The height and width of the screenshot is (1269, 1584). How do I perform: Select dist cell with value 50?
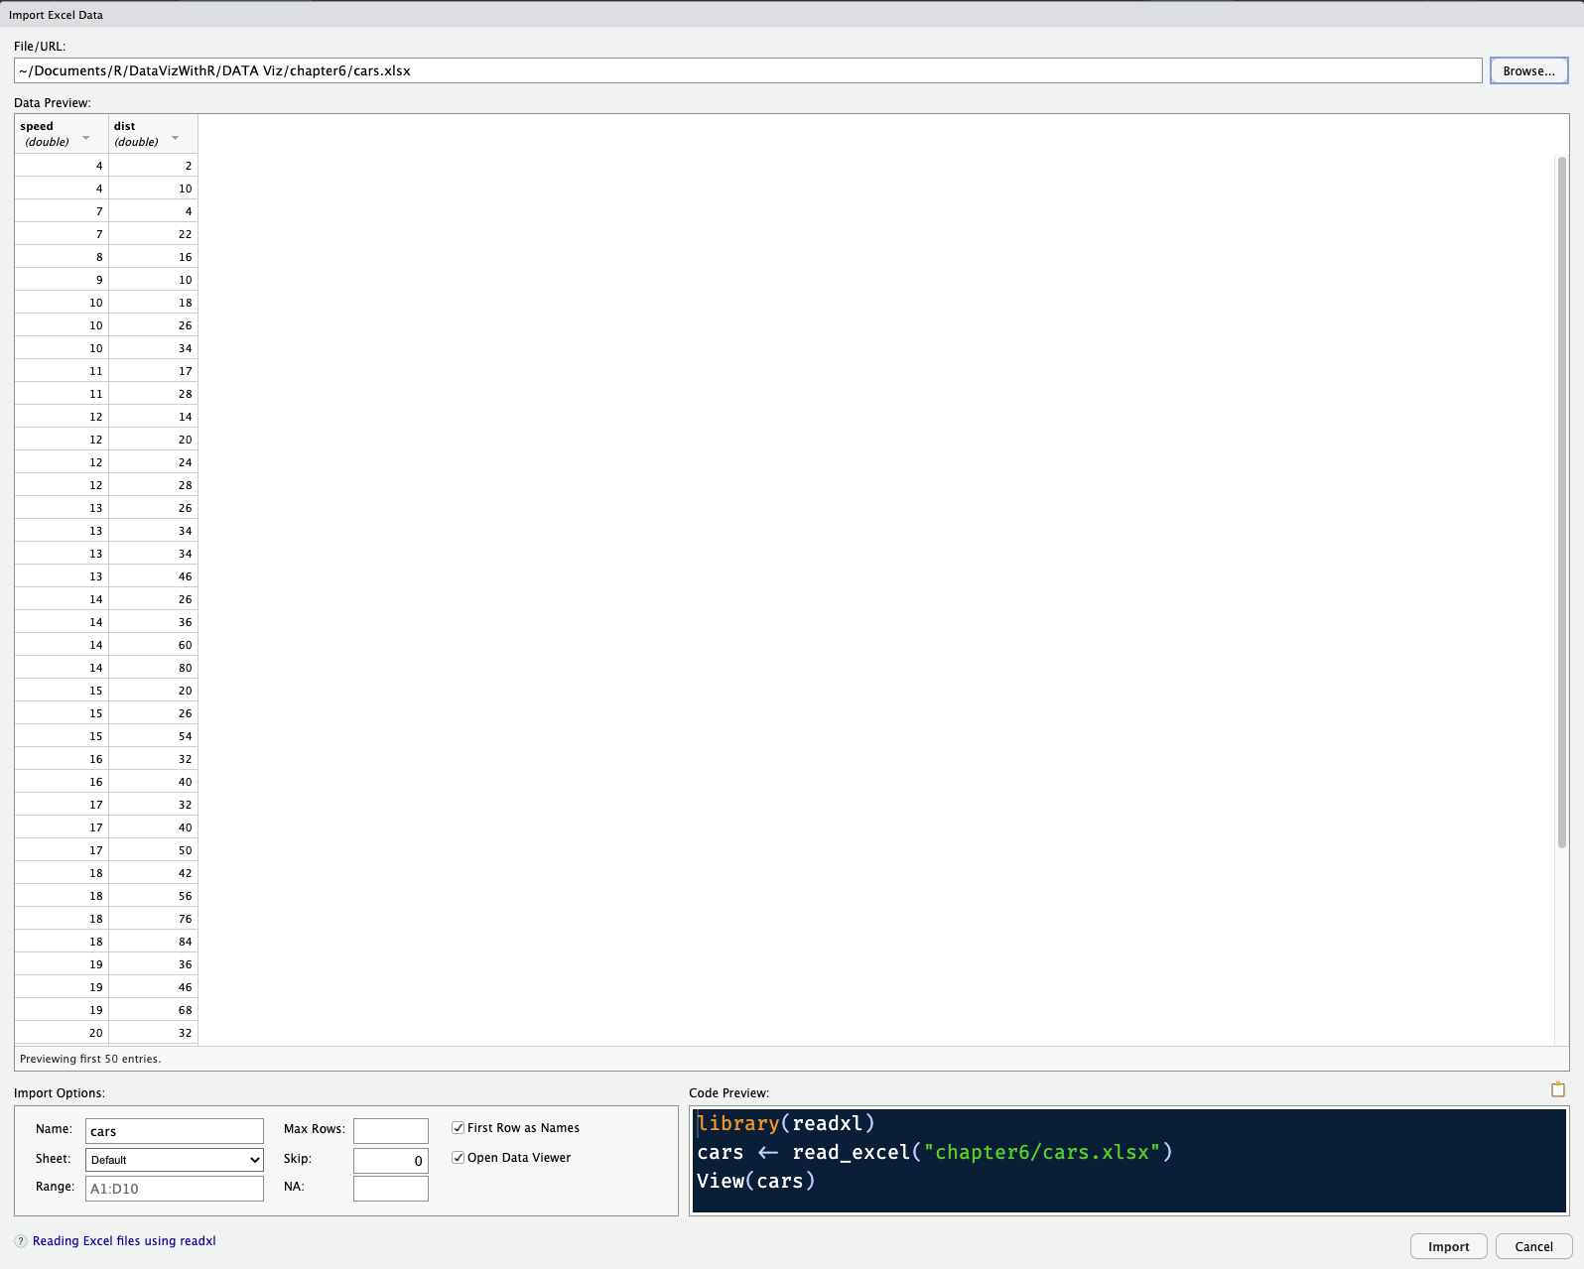[153, 850]
